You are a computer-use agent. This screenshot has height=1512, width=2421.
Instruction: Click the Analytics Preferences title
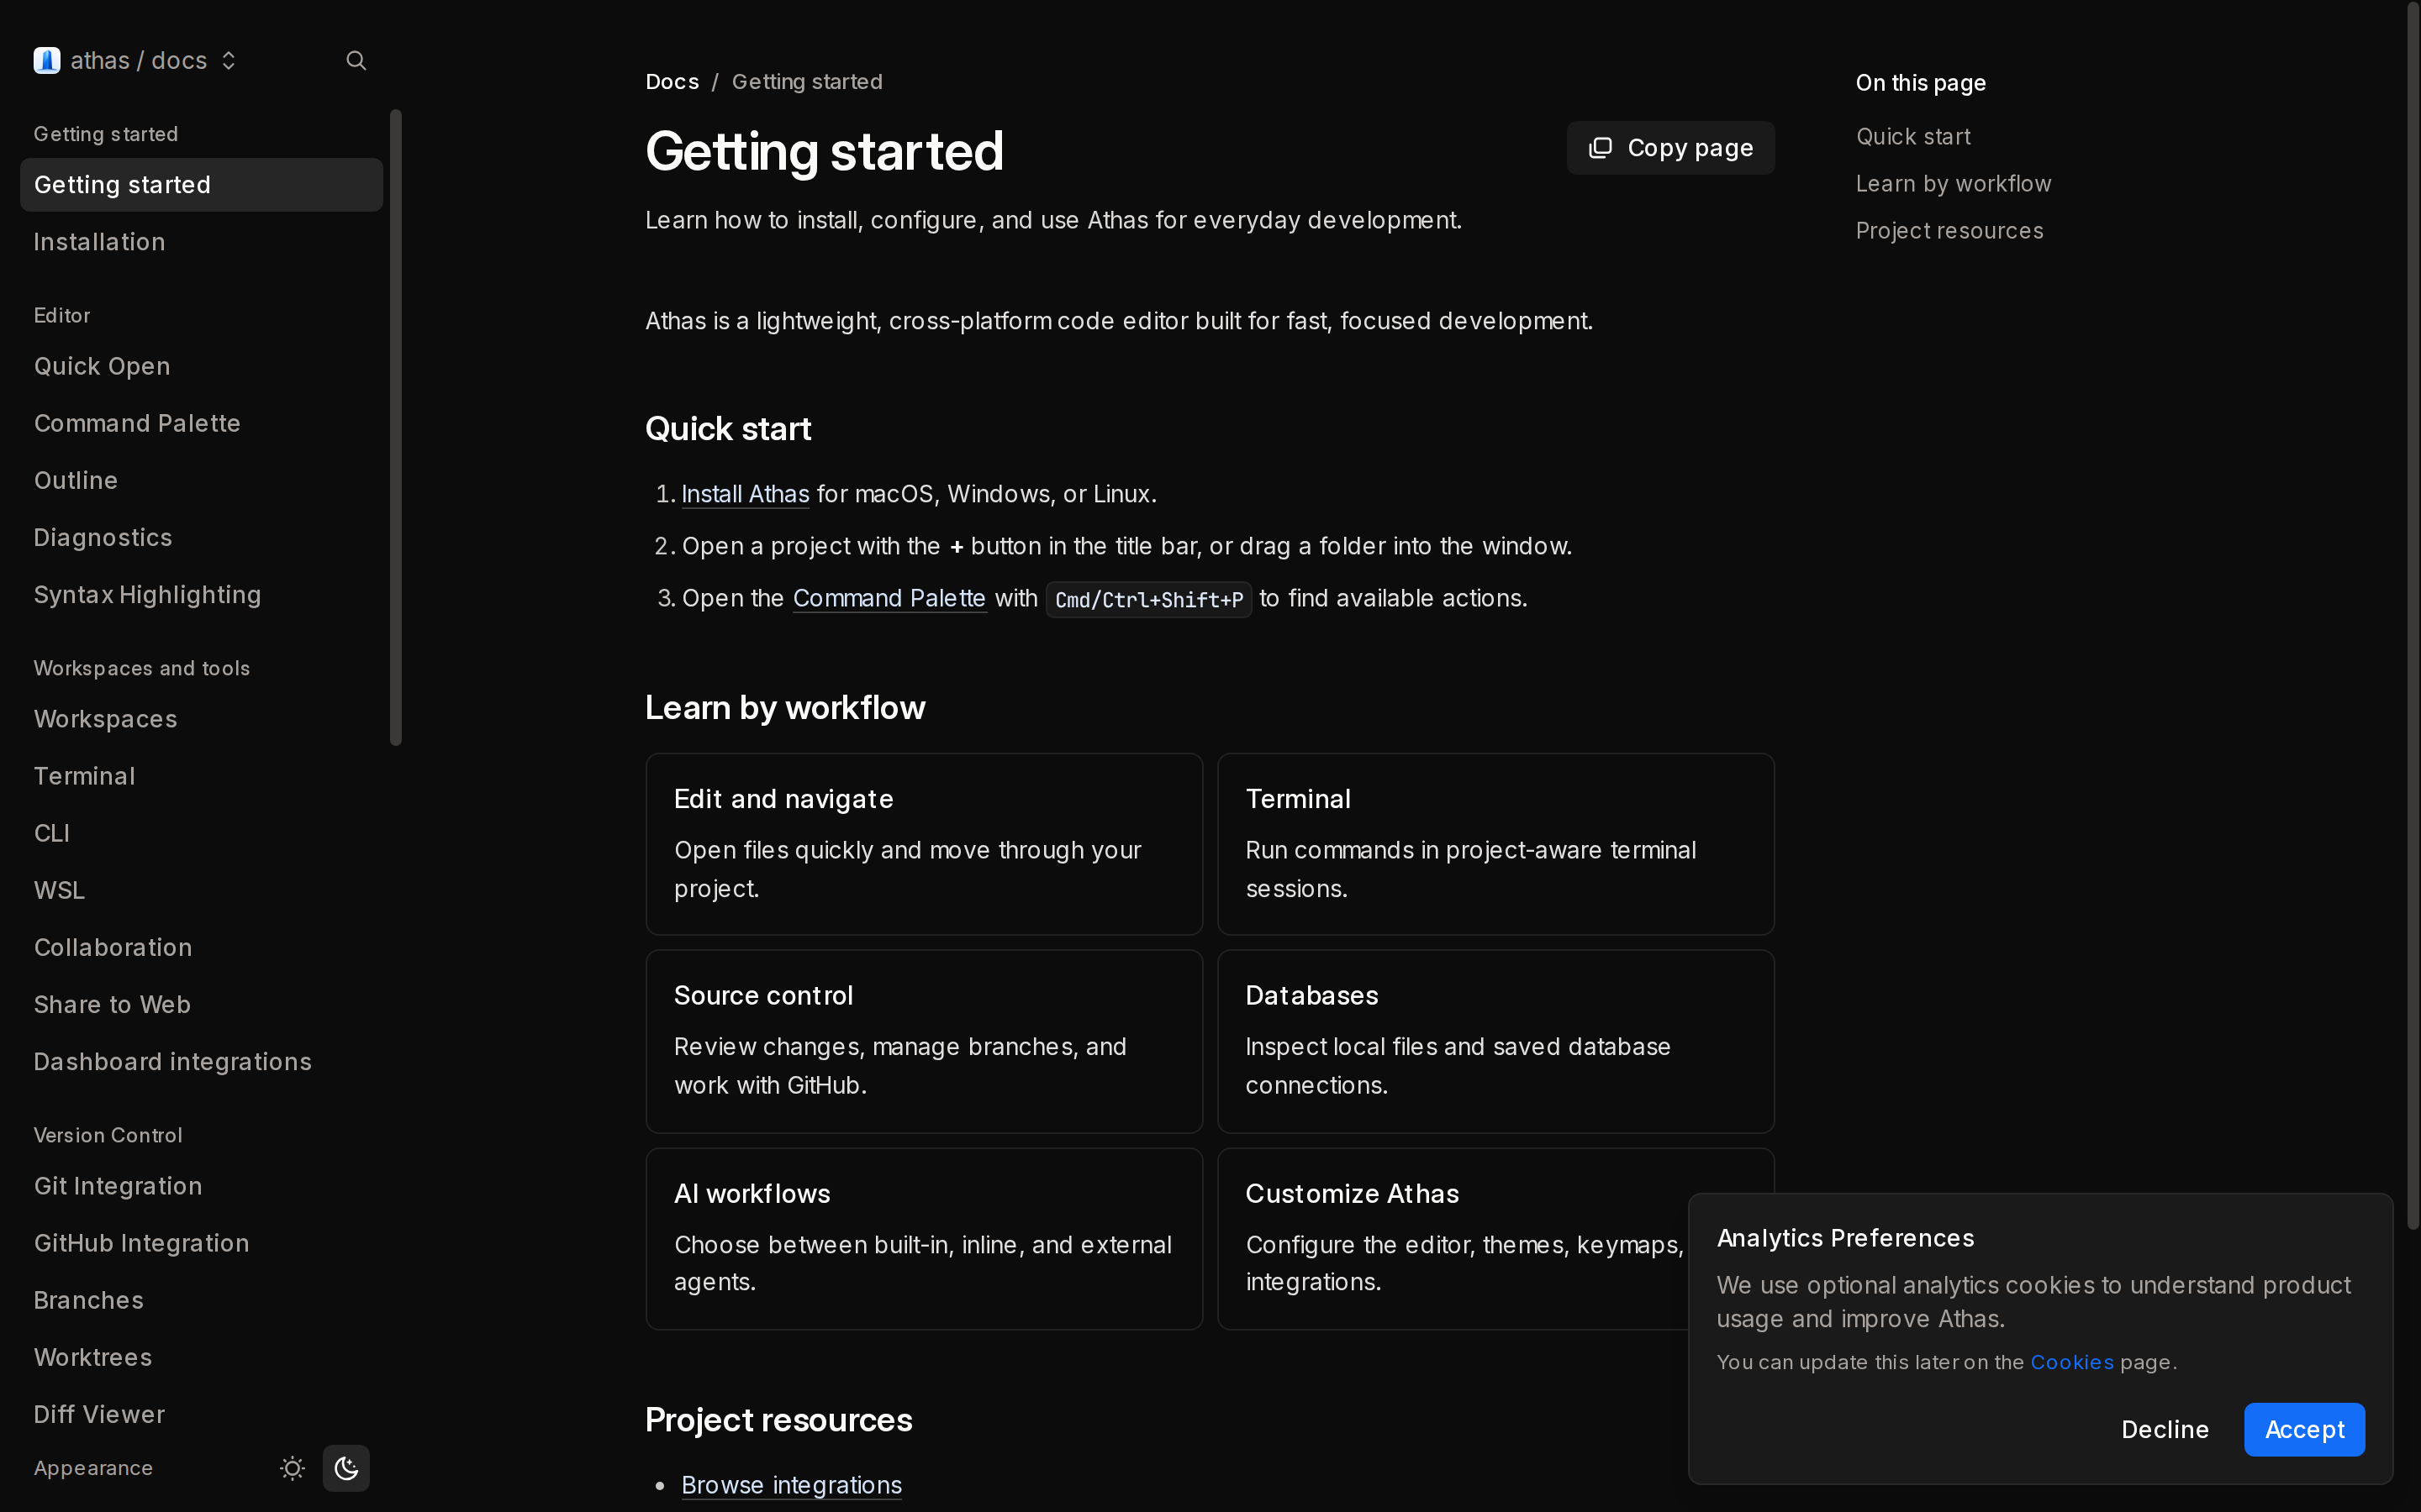pos(1846,1238)
